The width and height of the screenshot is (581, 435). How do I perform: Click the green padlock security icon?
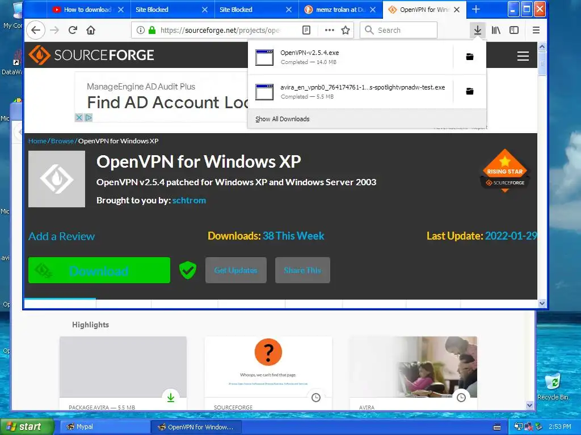(152, 31)
